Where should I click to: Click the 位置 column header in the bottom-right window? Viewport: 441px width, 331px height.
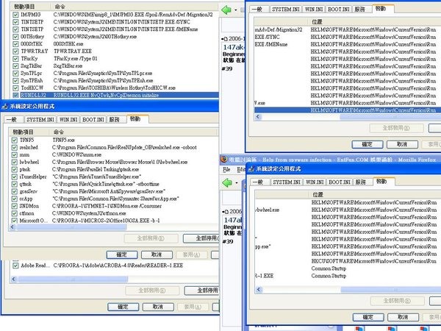click(376, 194)
